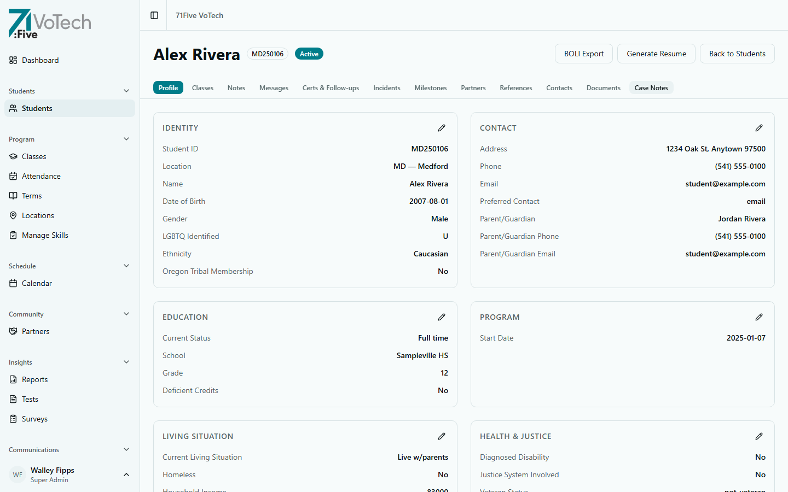Image resolution: width=788 pixels, height=492 pixels.
Task: Open the Milestones tab
Action: 430,87
